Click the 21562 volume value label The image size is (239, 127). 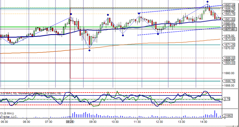tap(227, 116)
